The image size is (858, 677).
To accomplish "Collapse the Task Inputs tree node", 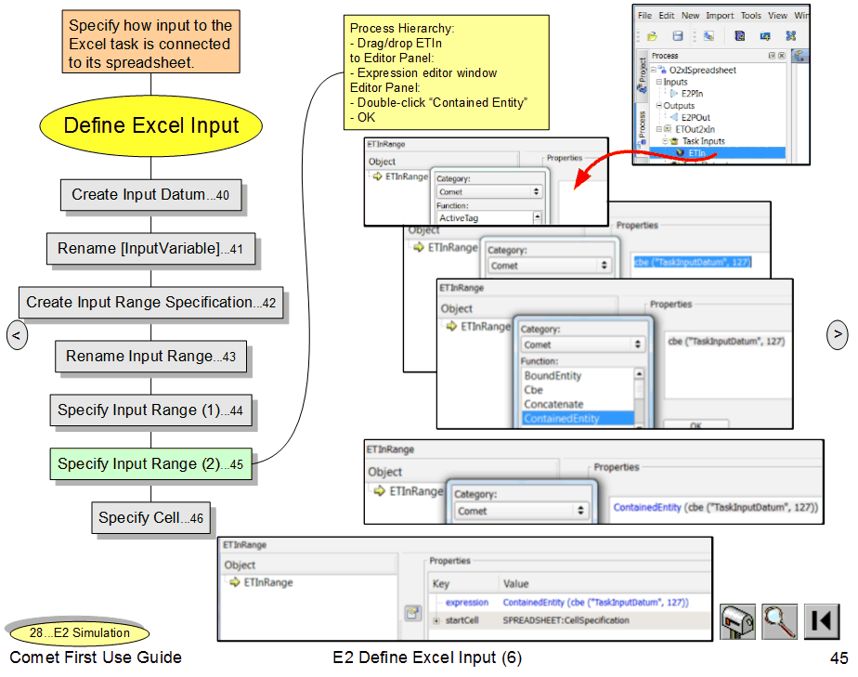I will coord(665,141).
